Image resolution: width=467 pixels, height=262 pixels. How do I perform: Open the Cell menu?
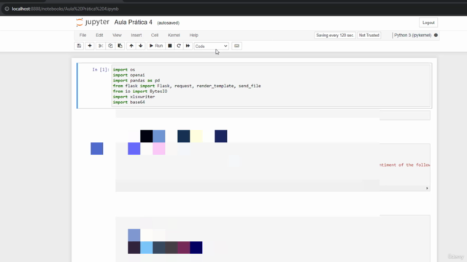tap(155, 35)
